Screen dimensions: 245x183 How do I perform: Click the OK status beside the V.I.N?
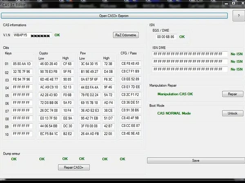click(x=57, y=35)
